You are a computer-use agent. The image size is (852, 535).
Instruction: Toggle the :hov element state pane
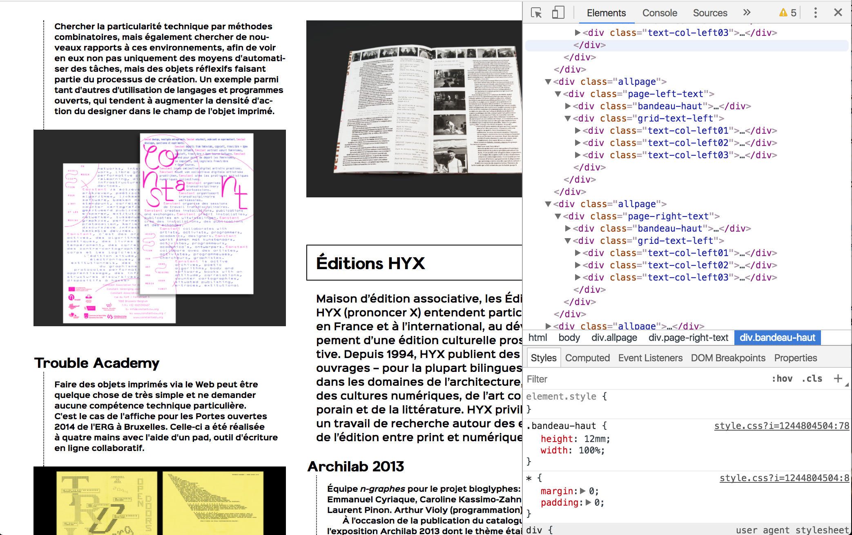[782, 378]
